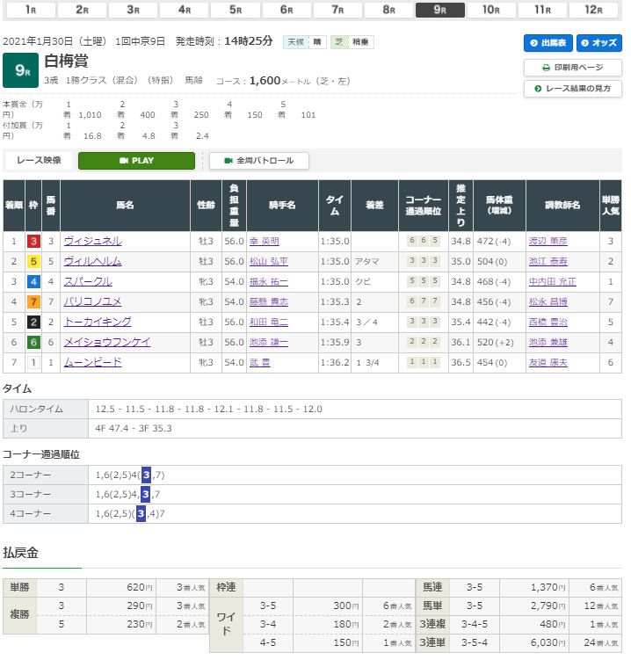Open the オッズ odds page
631x660 pixels.
click(x=598, y=43)
